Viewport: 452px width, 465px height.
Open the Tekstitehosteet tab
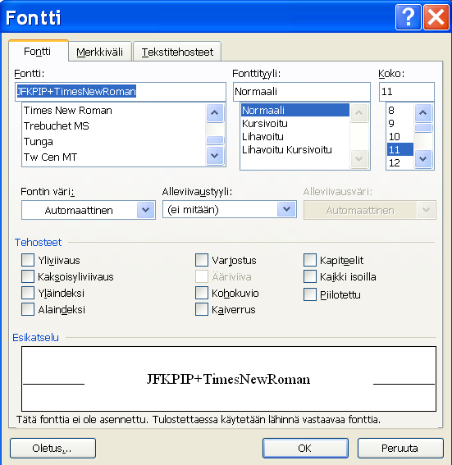(177, 52)
